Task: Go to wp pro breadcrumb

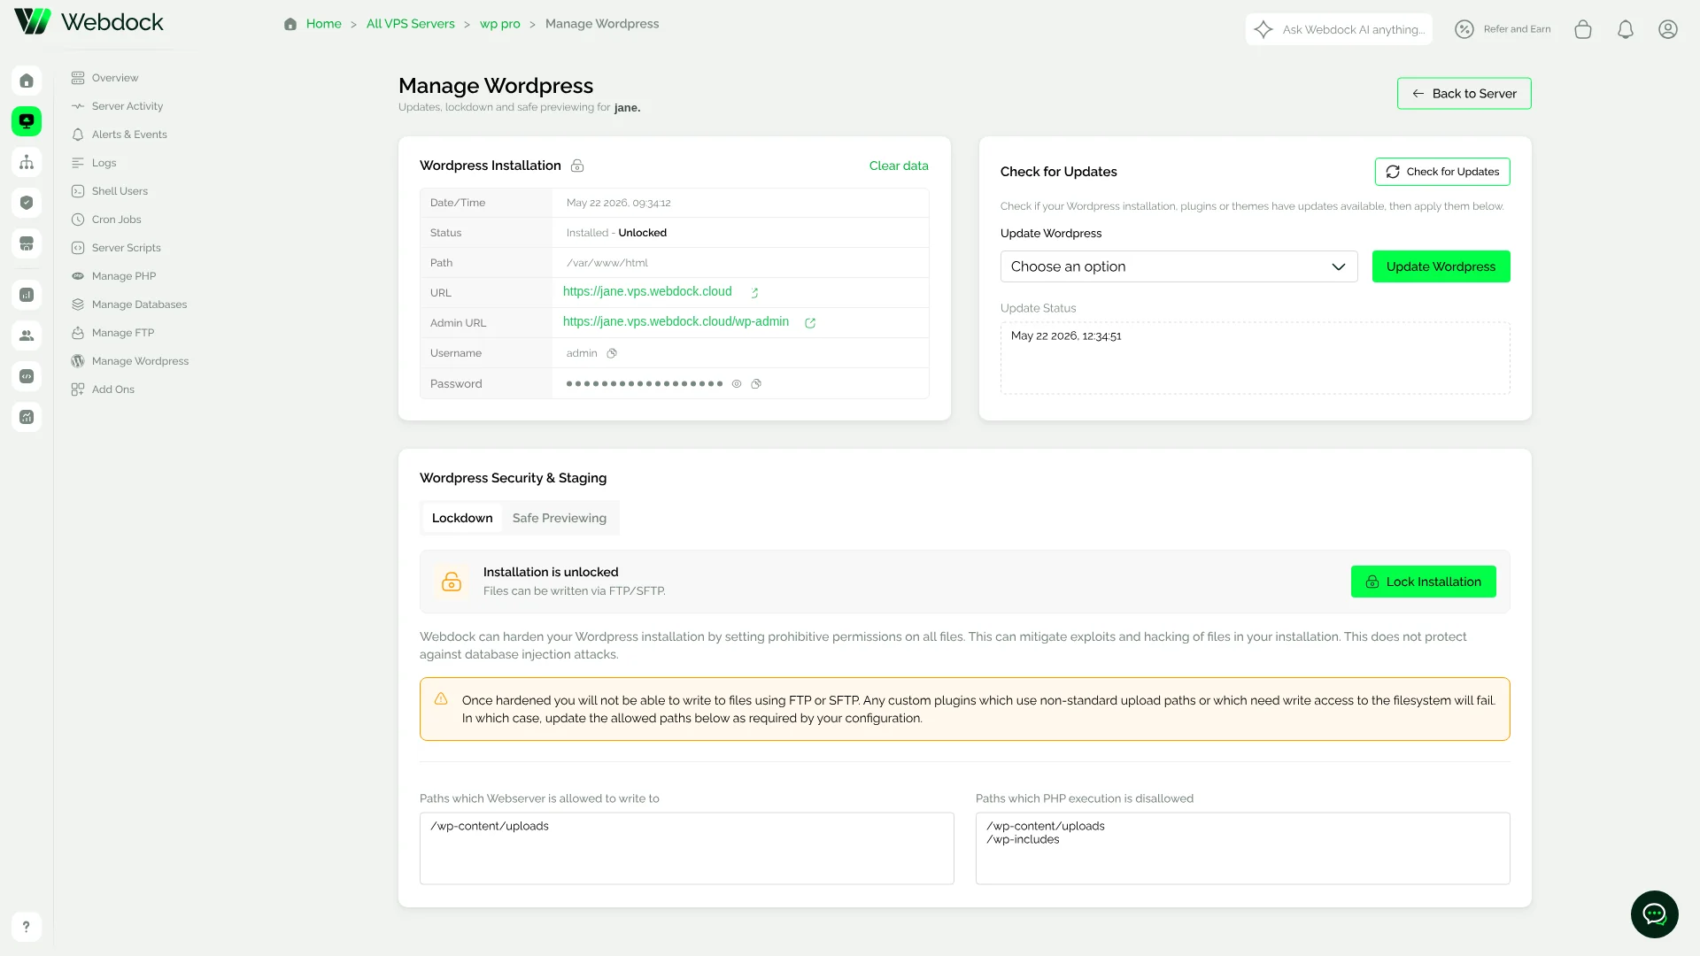Action: (500, 24)
